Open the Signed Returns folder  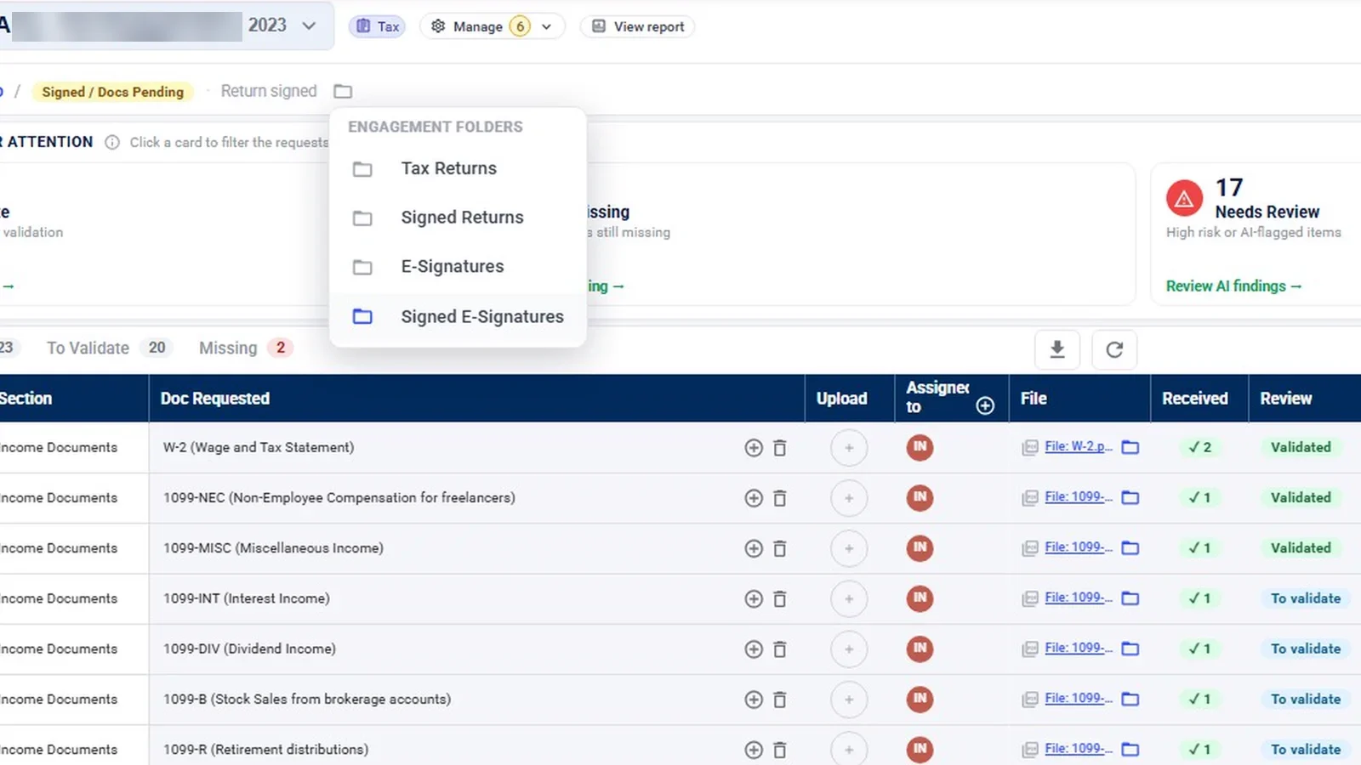458,218
